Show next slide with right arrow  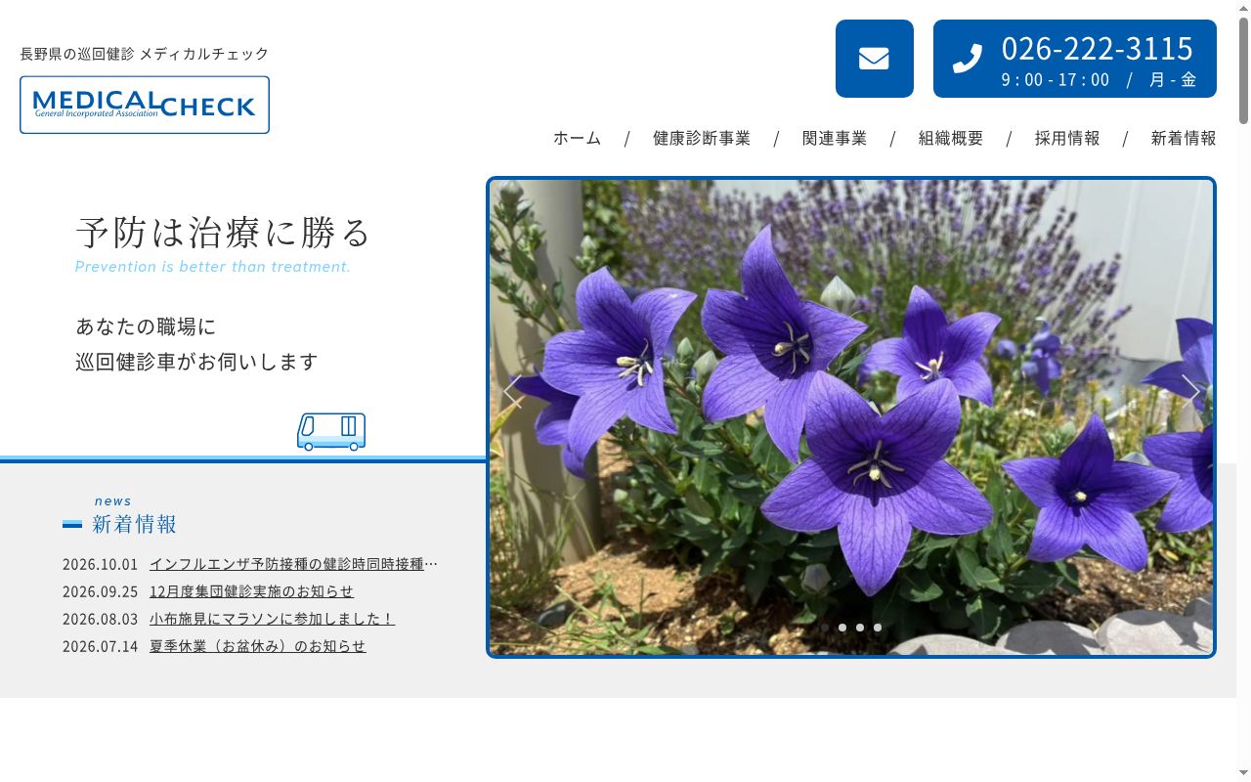1190,391
